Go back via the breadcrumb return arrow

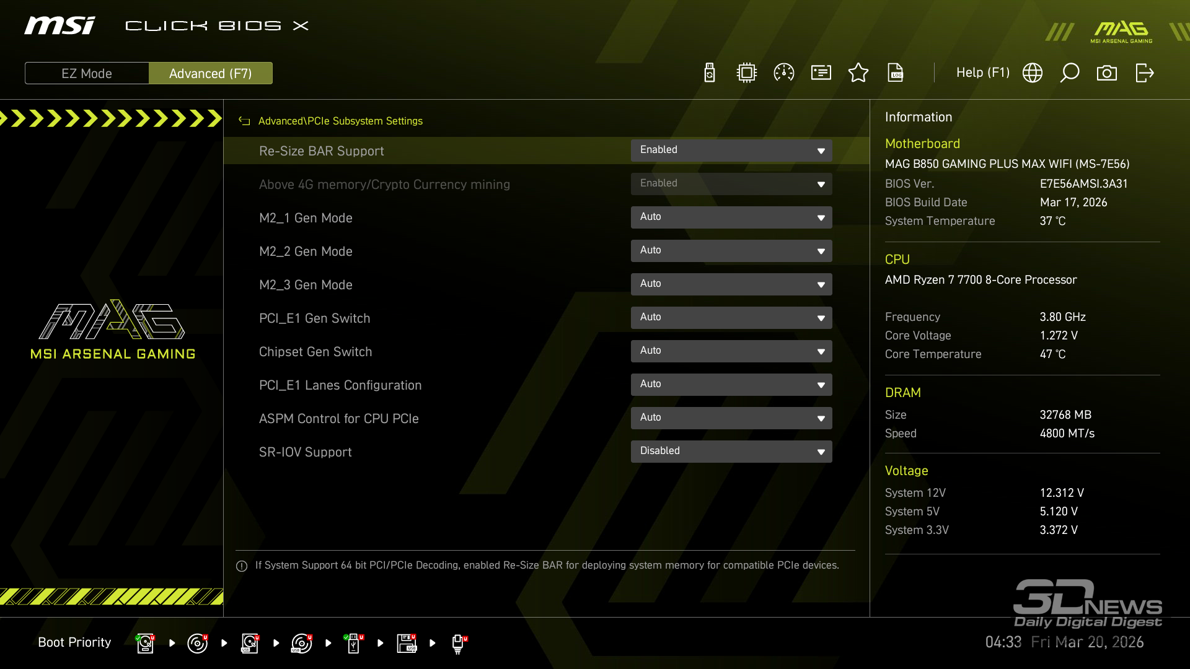click(244, 121)
